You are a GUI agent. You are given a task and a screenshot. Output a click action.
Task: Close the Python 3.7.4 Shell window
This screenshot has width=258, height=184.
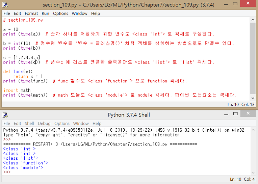tap(248, 113)
